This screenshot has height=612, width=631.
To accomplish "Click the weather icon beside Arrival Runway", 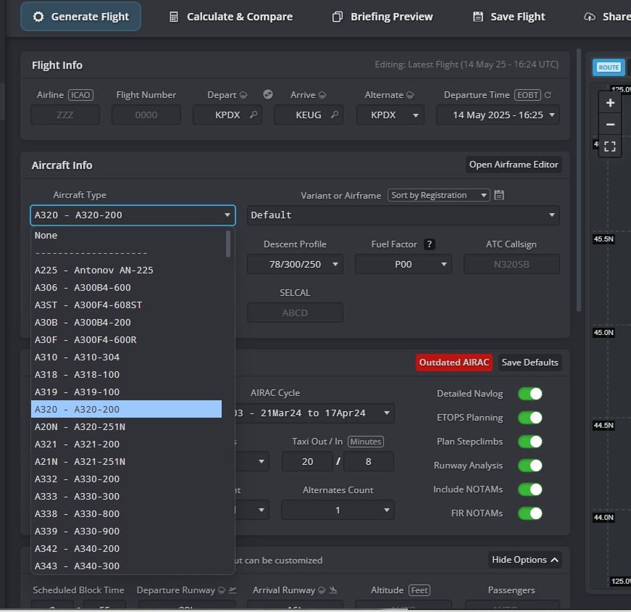I will tap(322, 590).
